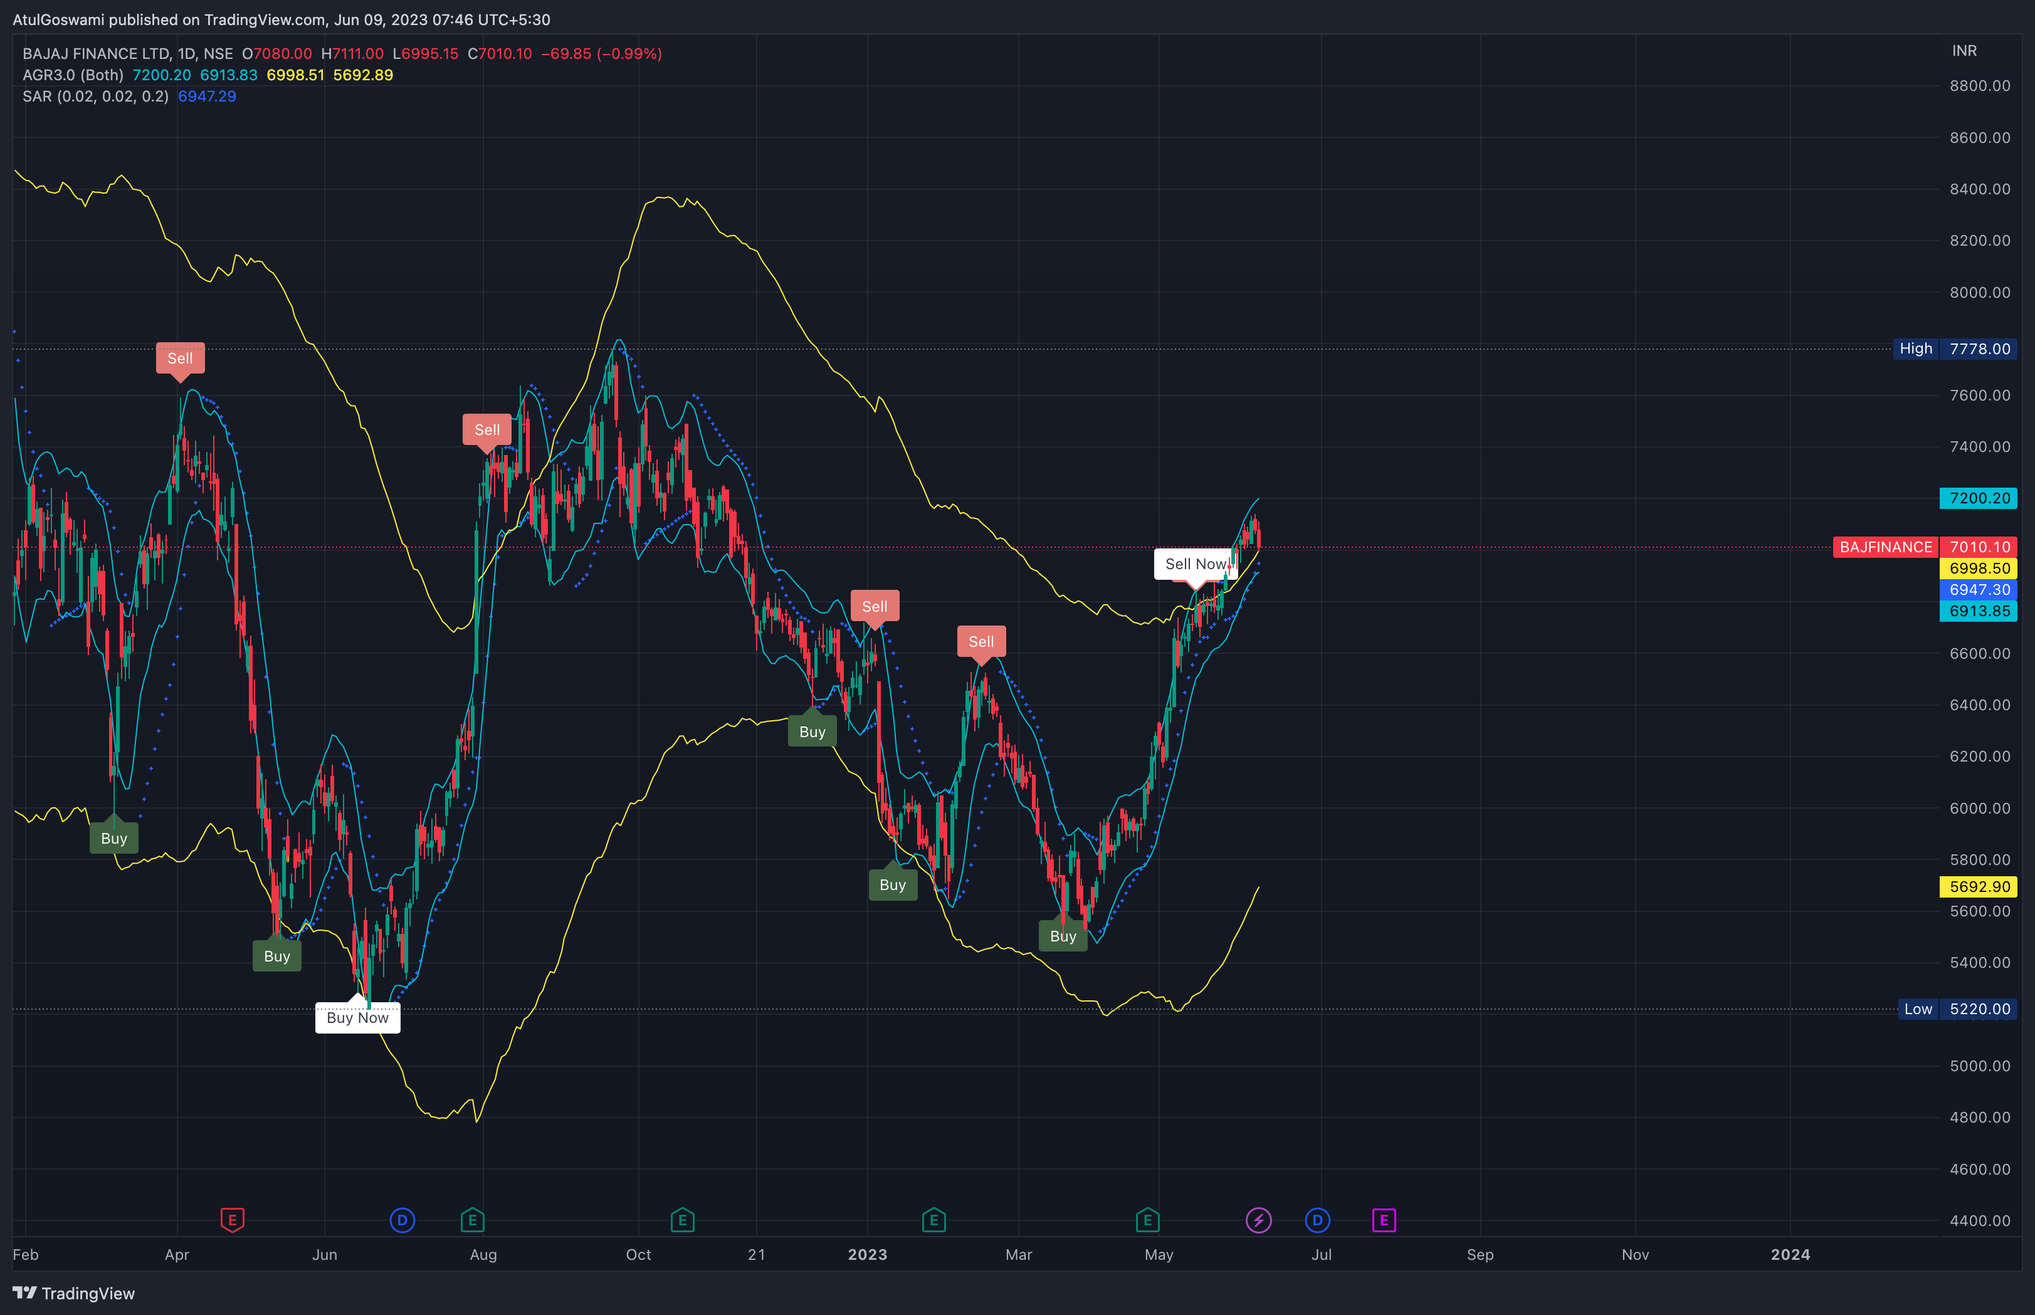Click the low price L6995.15

click(425, 54)
